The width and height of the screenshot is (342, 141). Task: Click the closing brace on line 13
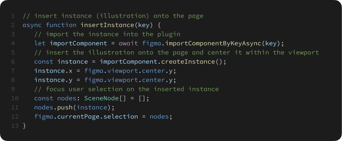pos(24,126)
